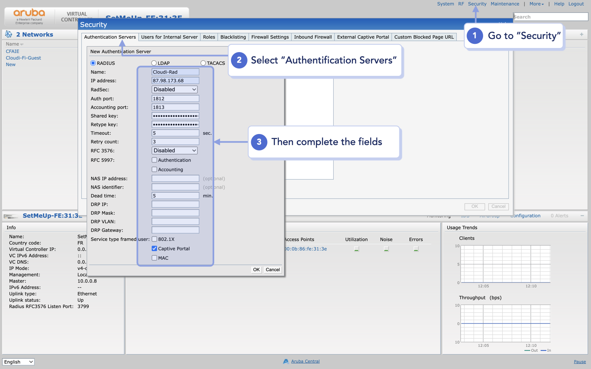
Task: Open the RFC 3576 dropdown
Action: tap(174, 150)
